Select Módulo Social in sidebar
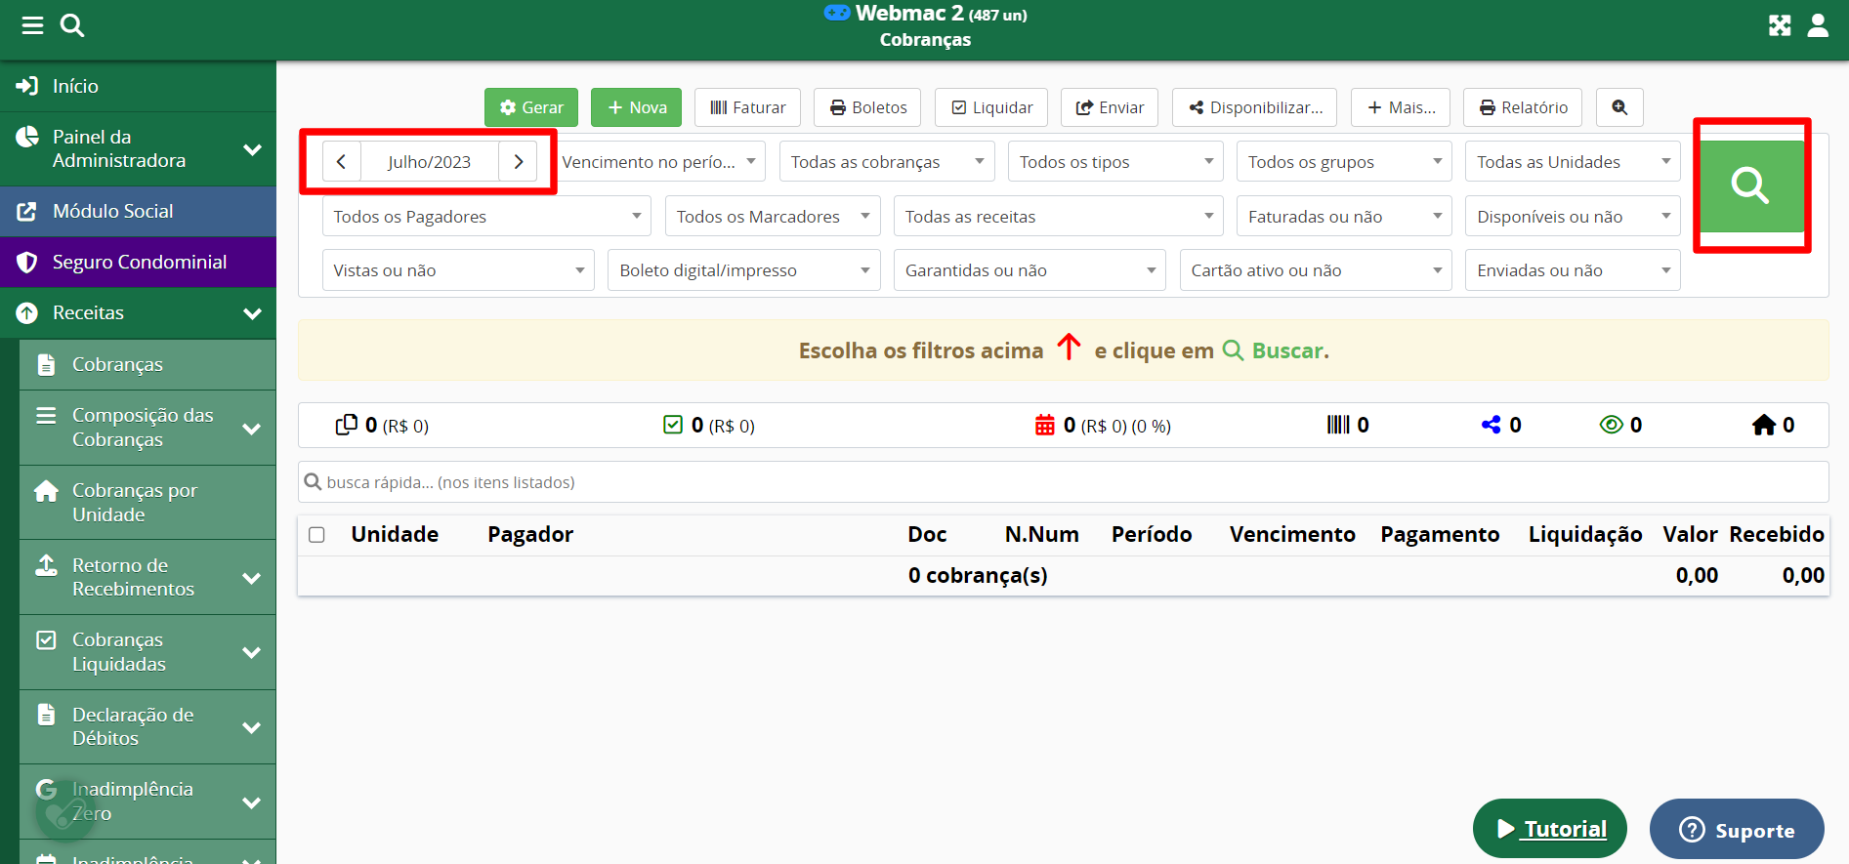This screenshot has height=864, width=1849. pos(113,212)
